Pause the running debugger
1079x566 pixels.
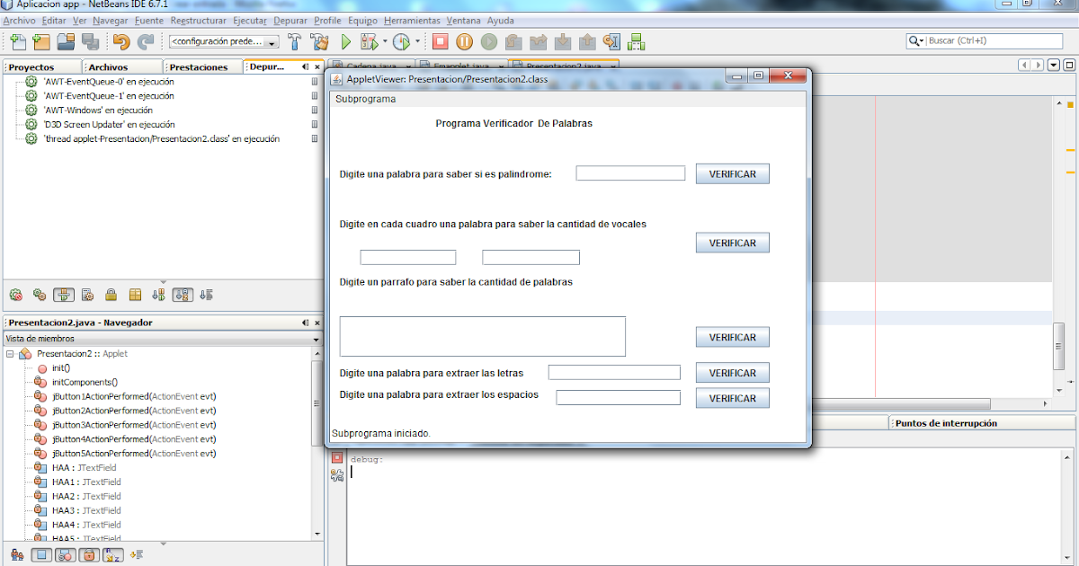(x=463, y=41)
